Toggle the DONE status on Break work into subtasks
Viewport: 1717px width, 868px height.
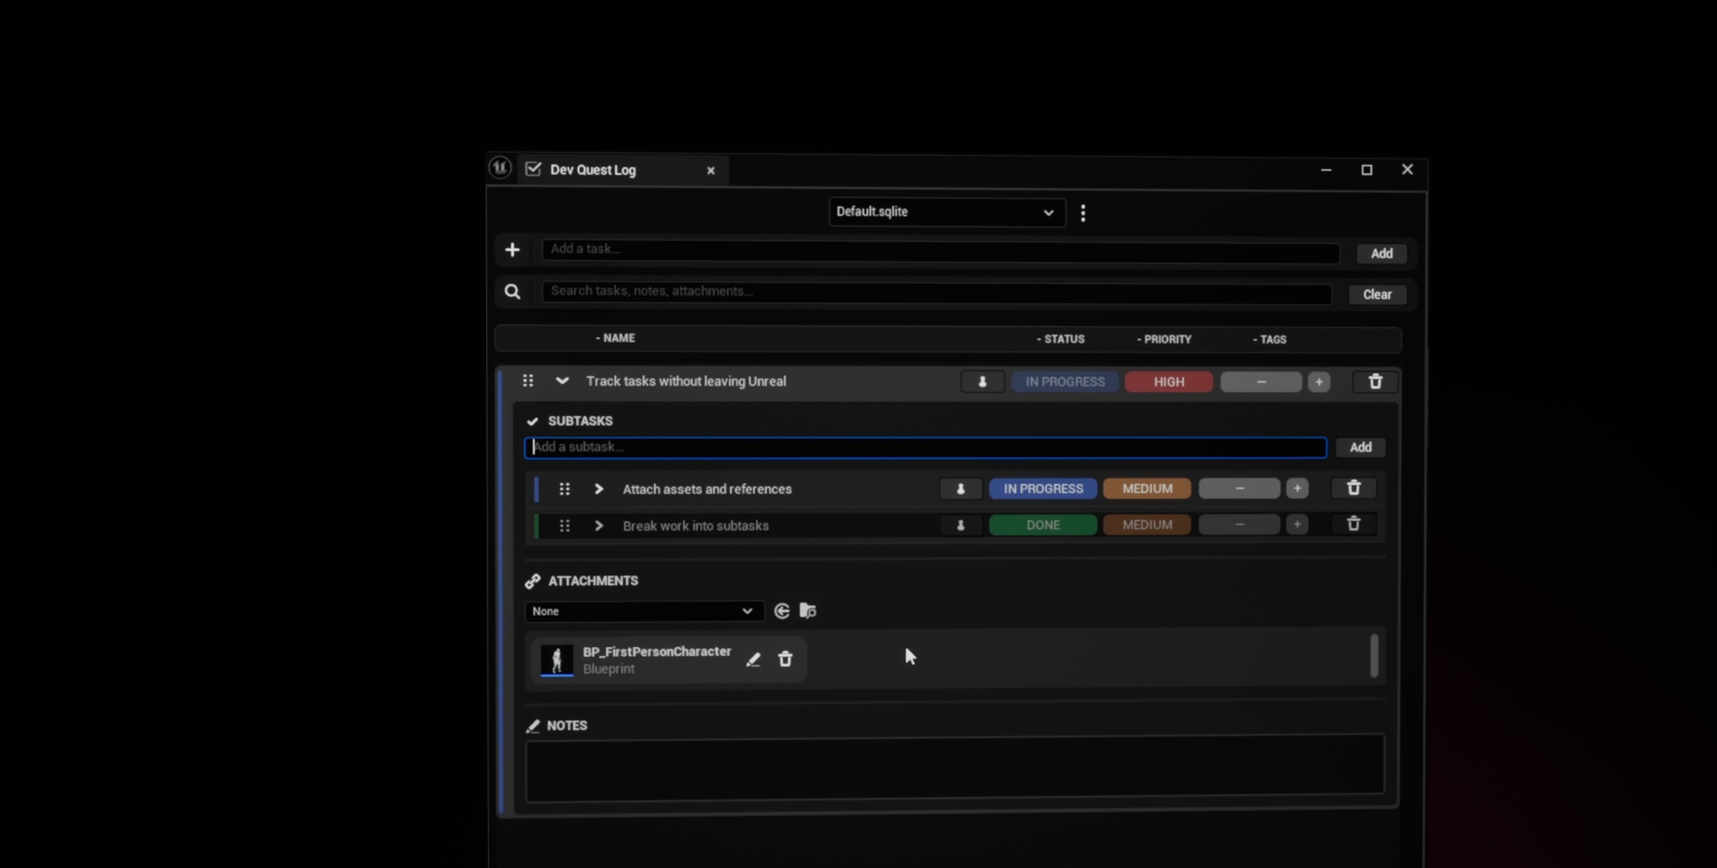[x=1043, y=525]
